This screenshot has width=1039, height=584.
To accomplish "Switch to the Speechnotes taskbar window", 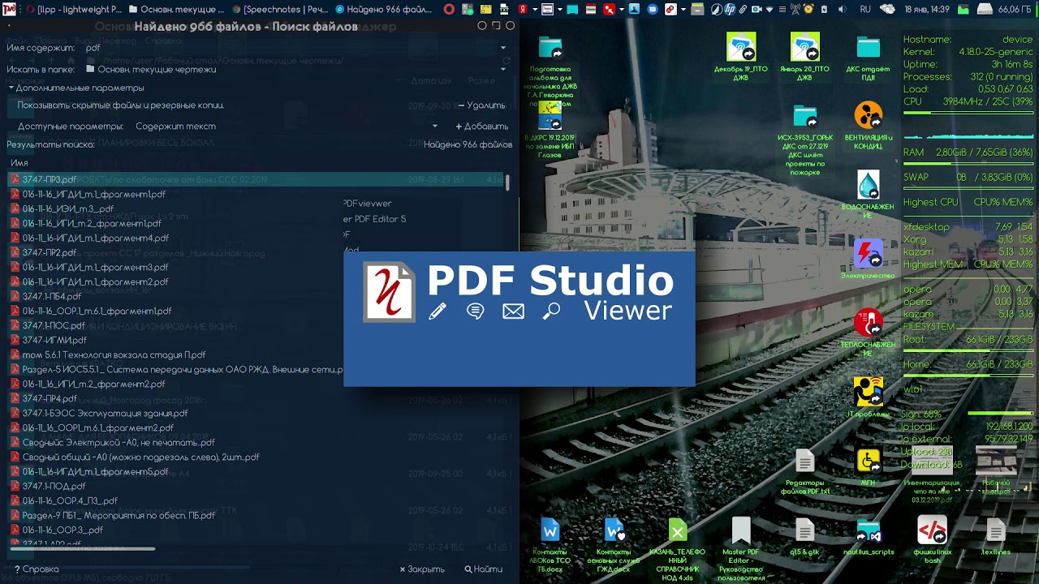I will 278,9.
